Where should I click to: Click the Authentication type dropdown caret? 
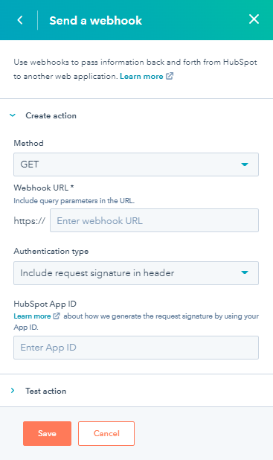[x=245, y=273]
